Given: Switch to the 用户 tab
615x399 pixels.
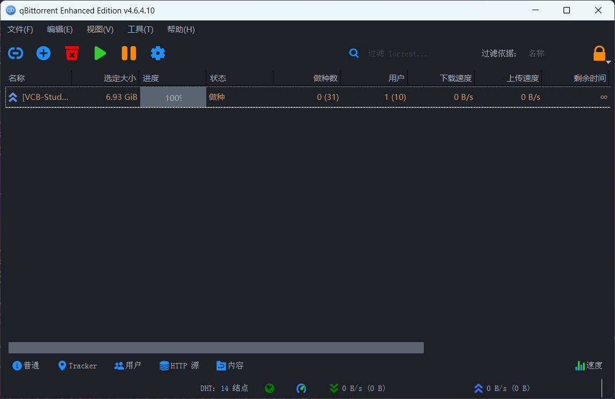Looking at the screenshot, I should point(127,366).
